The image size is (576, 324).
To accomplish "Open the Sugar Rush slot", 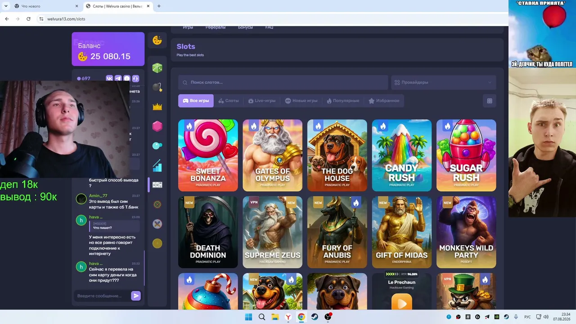I will (466, 155).
